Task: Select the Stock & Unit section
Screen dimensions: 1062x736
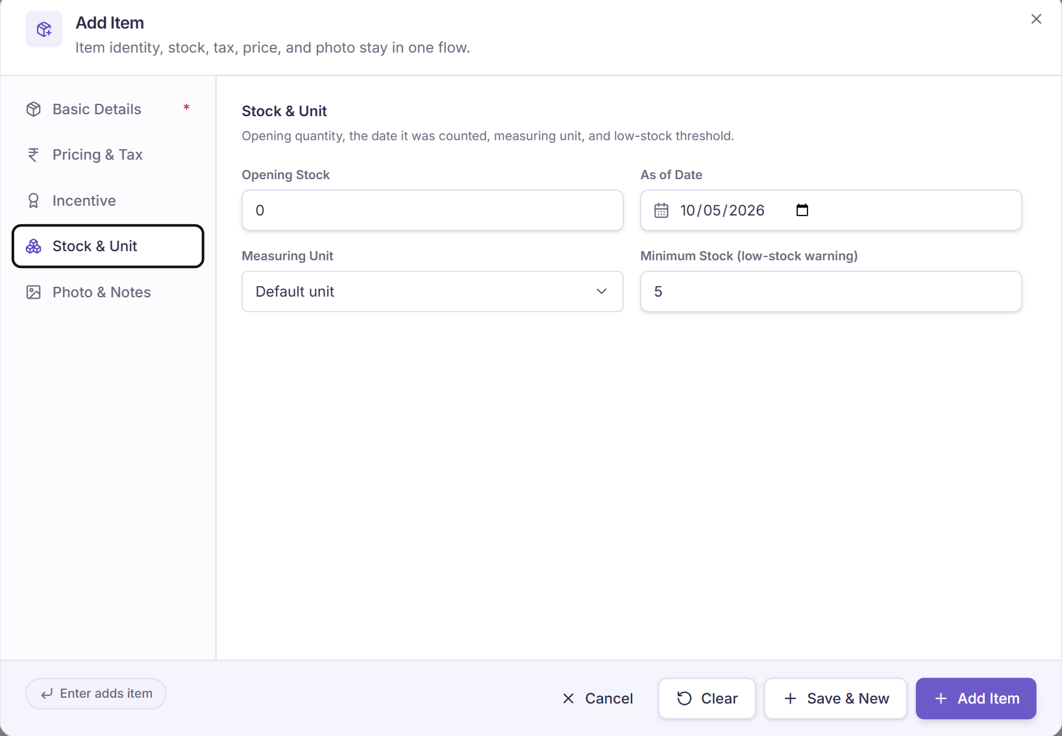Action: [x=108, y=246]
